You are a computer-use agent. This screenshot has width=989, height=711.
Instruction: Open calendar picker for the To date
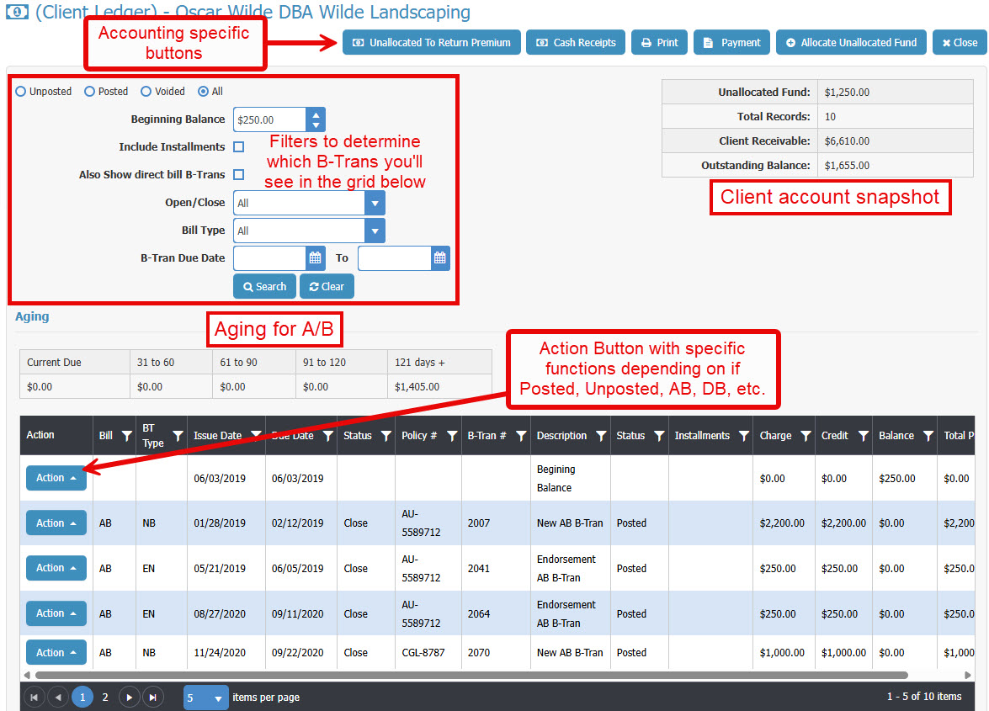pyautogui.click(x=439, y=258)
